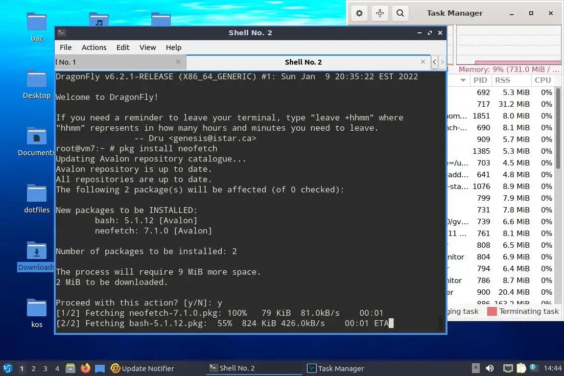Select the process row with PID 1076
The height and width of the screenshot is (376, 564).
500,187
